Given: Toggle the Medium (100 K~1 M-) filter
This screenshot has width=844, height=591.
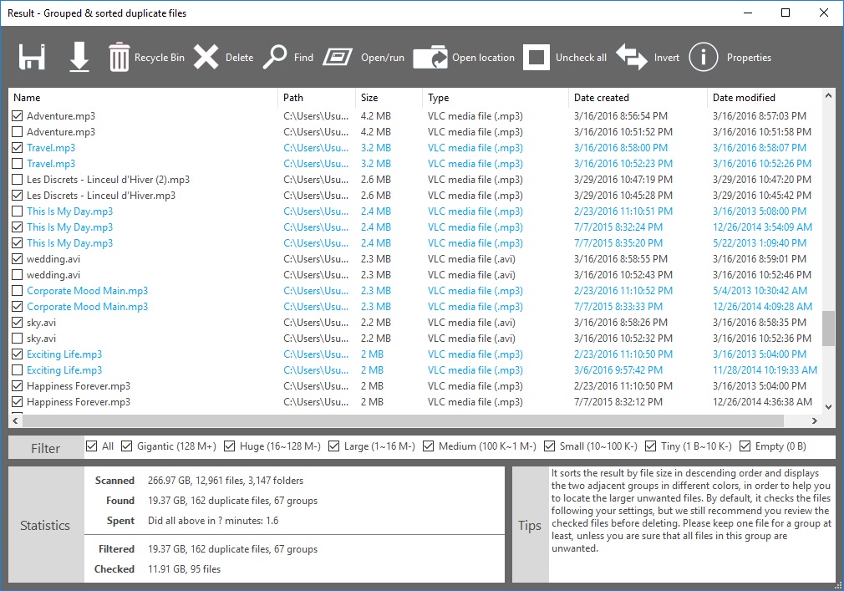Looking at the screenshot, I should coord(429,446).
